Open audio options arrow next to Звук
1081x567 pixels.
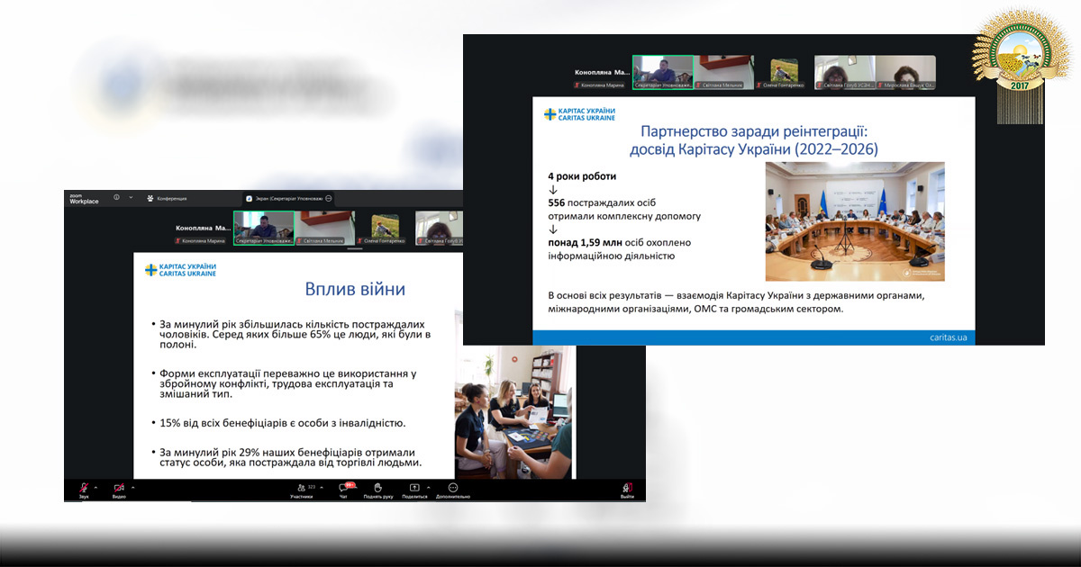[x=97, y=486]
